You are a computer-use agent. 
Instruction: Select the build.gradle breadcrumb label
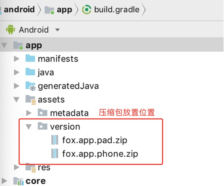click(117, 10)
